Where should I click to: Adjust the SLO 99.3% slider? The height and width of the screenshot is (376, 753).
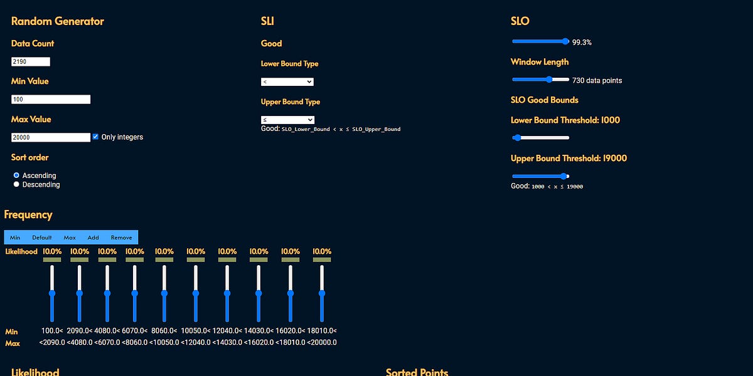540,41
